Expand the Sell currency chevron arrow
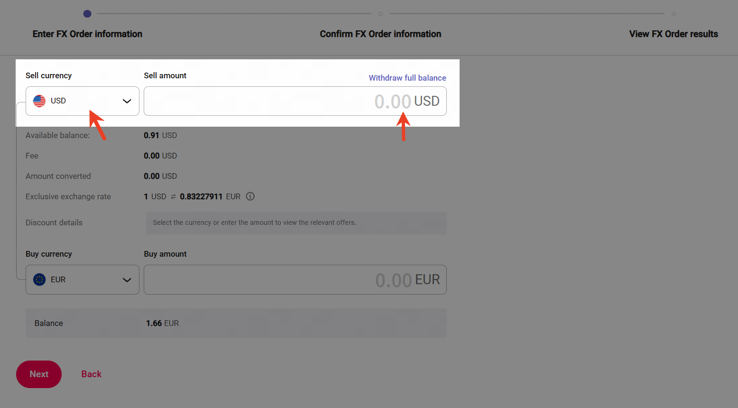This screenshot has width=738, height=408. pyautogui.click(x=127, y=101)
